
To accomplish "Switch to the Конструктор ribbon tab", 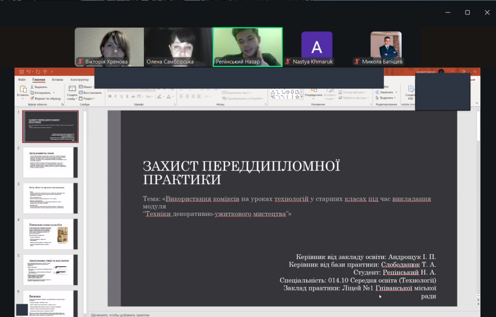I will [79, 80].
